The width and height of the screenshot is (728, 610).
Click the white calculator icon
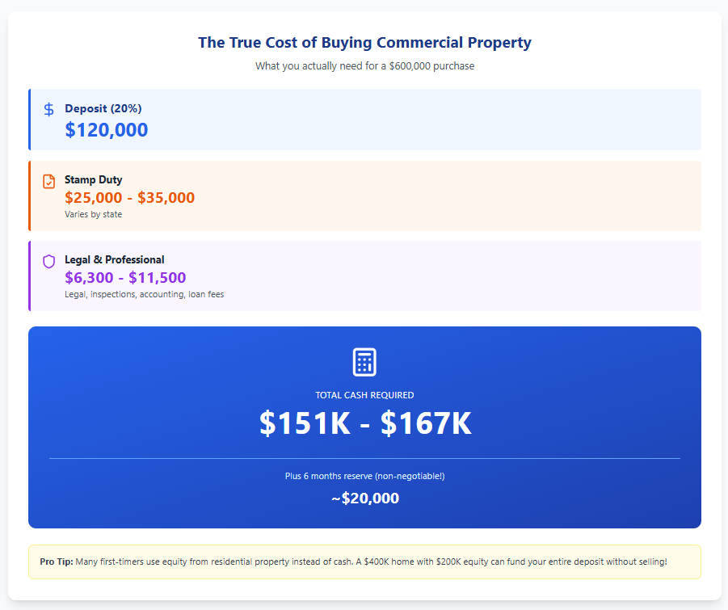tap(364, 362)
